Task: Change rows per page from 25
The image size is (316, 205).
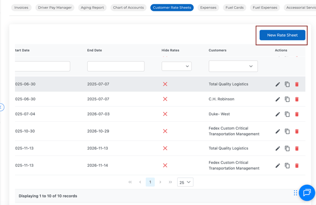Action: pyautogui.click(x=185, y=182)
